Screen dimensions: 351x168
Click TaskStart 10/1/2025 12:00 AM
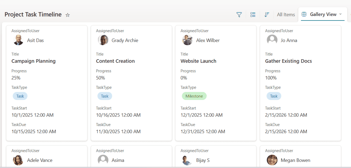[x=33, y=115]
